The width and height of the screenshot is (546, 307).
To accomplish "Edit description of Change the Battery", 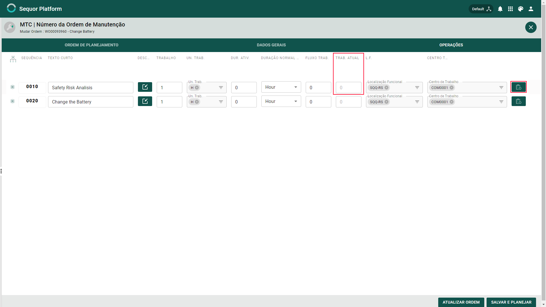I will pos(145,101).
